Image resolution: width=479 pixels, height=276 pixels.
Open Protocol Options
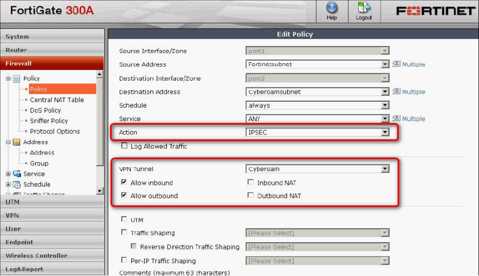click(55, 132)
